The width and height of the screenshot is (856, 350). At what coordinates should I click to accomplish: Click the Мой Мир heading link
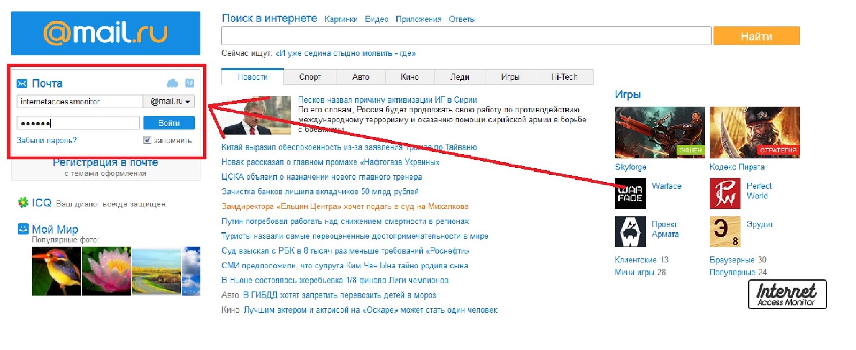pyautogui.click(x=55, y=229)
